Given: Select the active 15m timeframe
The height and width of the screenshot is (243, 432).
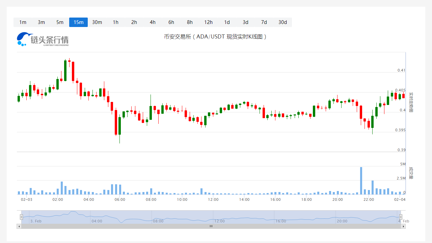Looking at the screenshot, I should pos(78,22).
